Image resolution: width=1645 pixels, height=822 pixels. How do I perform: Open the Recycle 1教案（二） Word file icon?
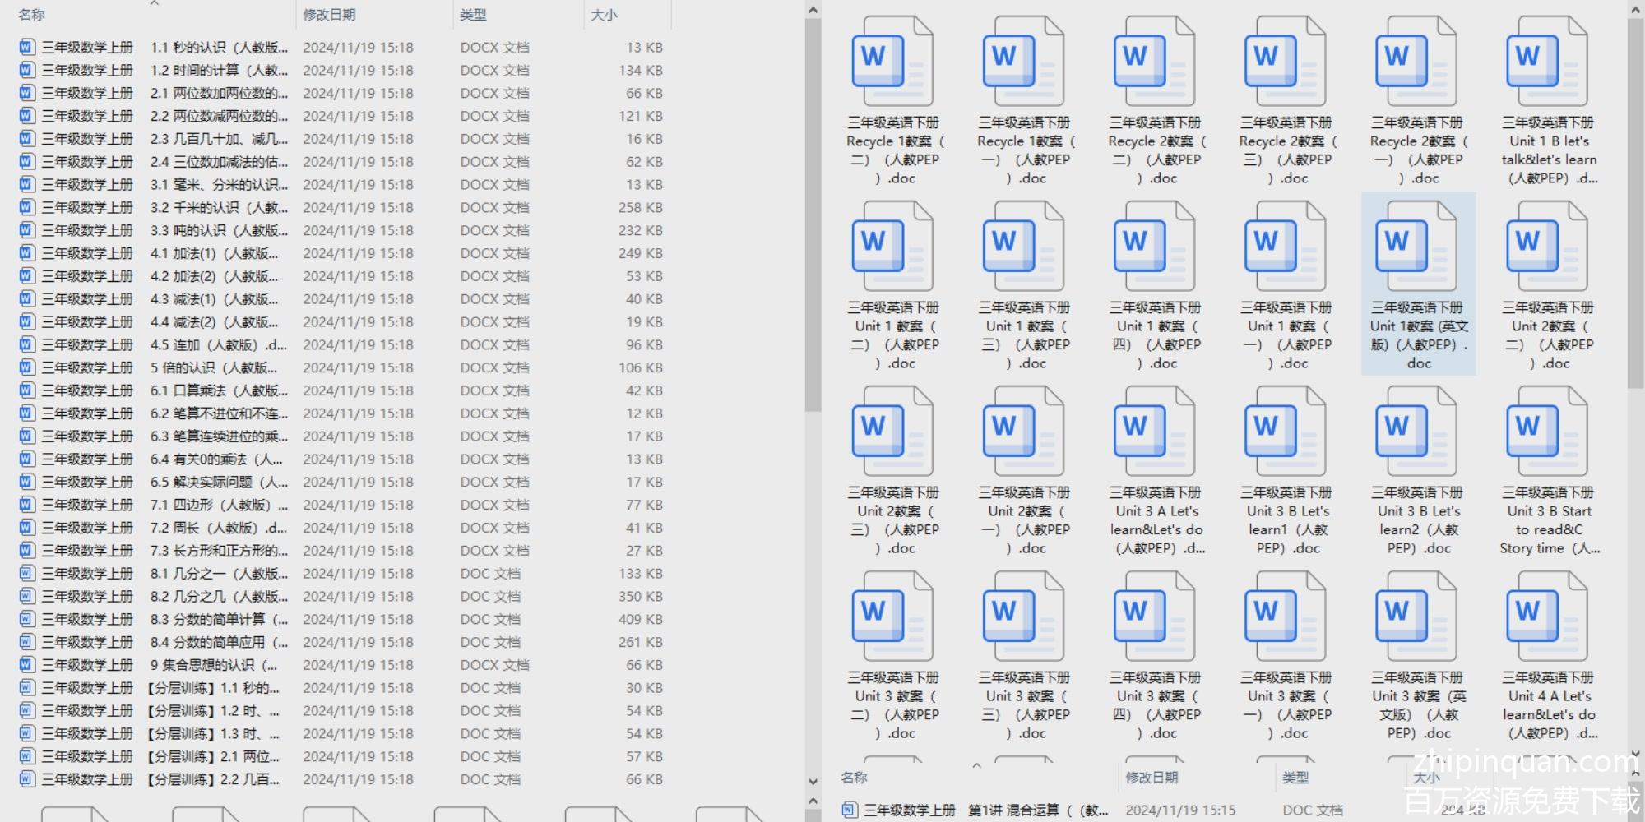(x=892, y=62)
